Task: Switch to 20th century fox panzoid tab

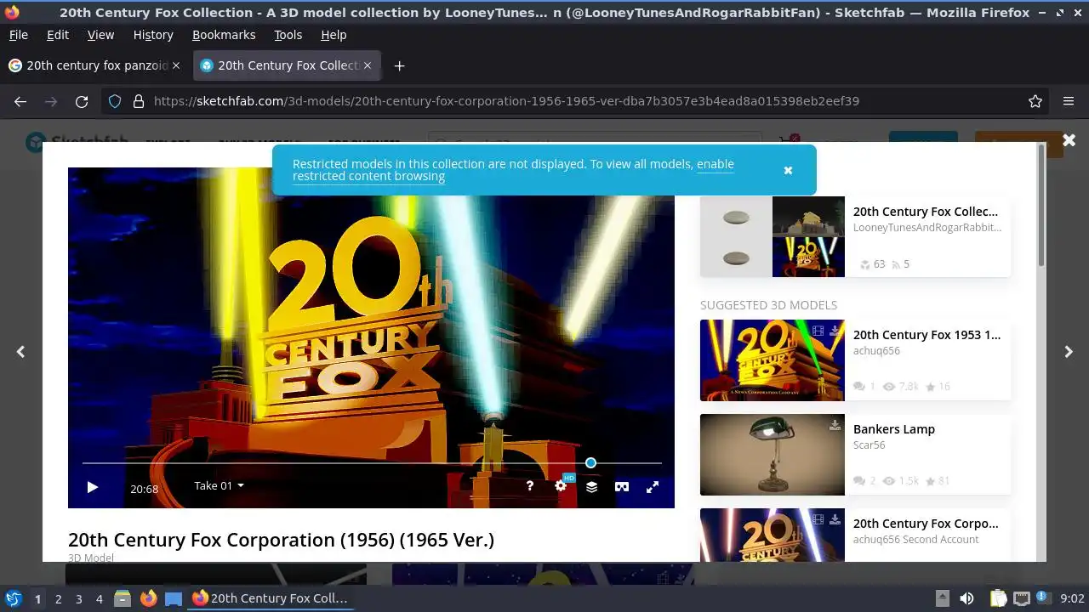Action: (x=95, y=65)
